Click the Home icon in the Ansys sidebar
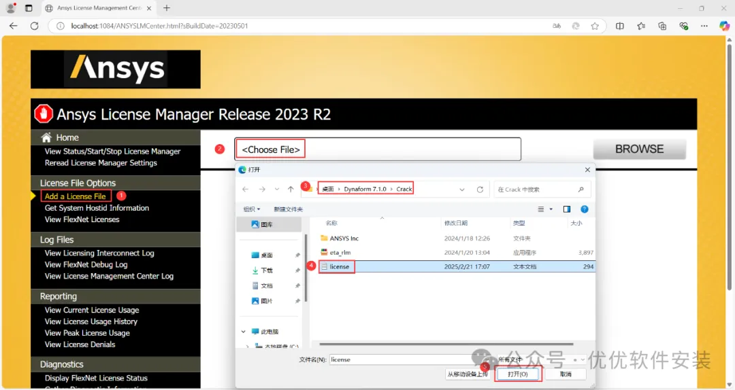This screenshot has width=735, height=390. pos(46,138)
